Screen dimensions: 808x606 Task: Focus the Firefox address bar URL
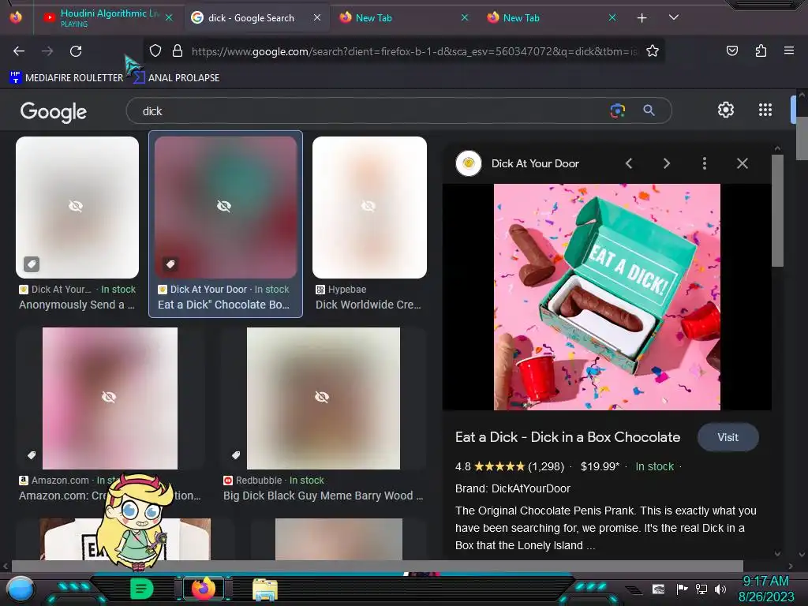point(414,51)
